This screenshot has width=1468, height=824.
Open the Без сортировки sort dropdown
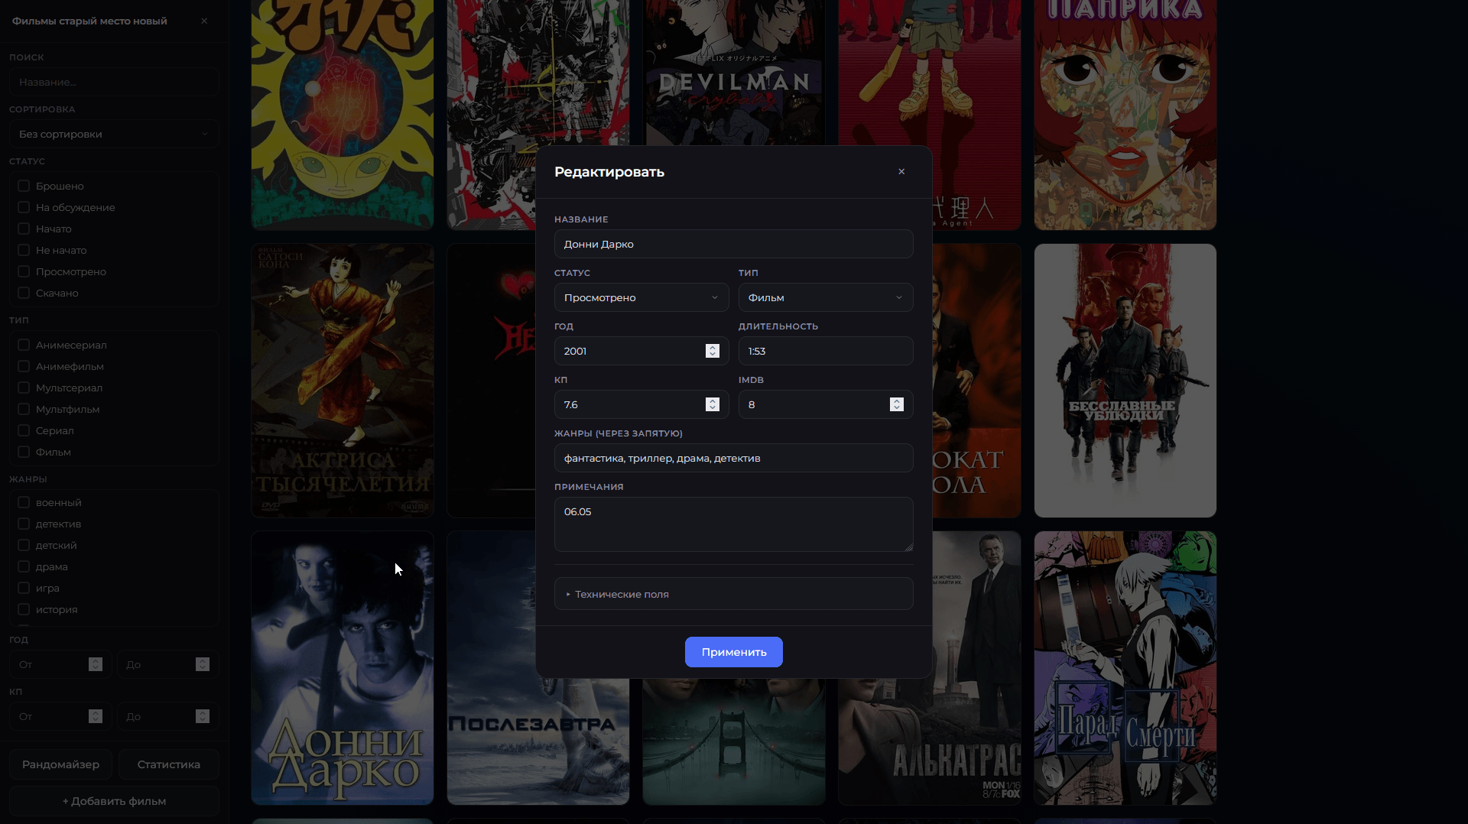point(114,134)
